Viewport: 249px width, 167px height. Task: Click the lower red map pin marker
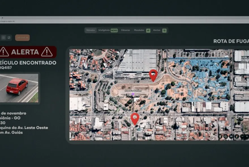(135, 118)
